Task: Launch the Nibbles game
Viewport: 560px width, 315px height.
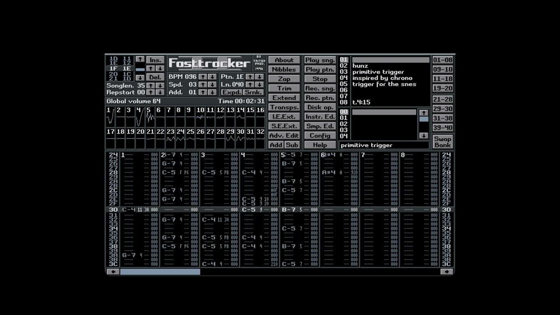Action: tap(284, 70)
